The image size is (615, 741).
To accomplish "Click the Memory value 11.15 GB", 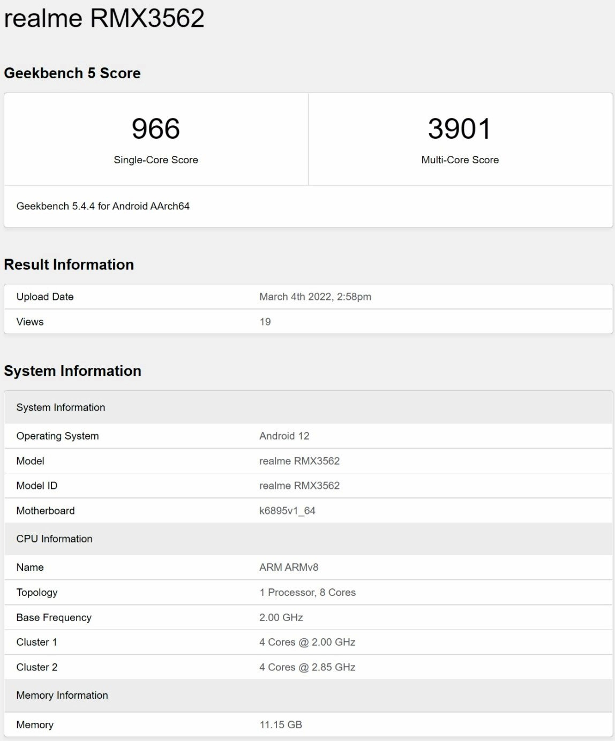I will coord(281,724).
